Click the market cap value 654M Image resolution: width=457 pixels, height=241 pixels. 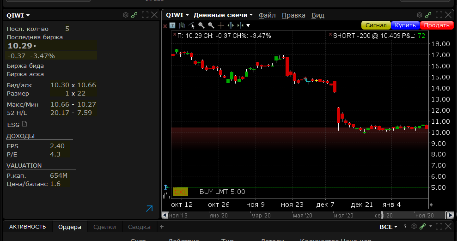[59, 175]
